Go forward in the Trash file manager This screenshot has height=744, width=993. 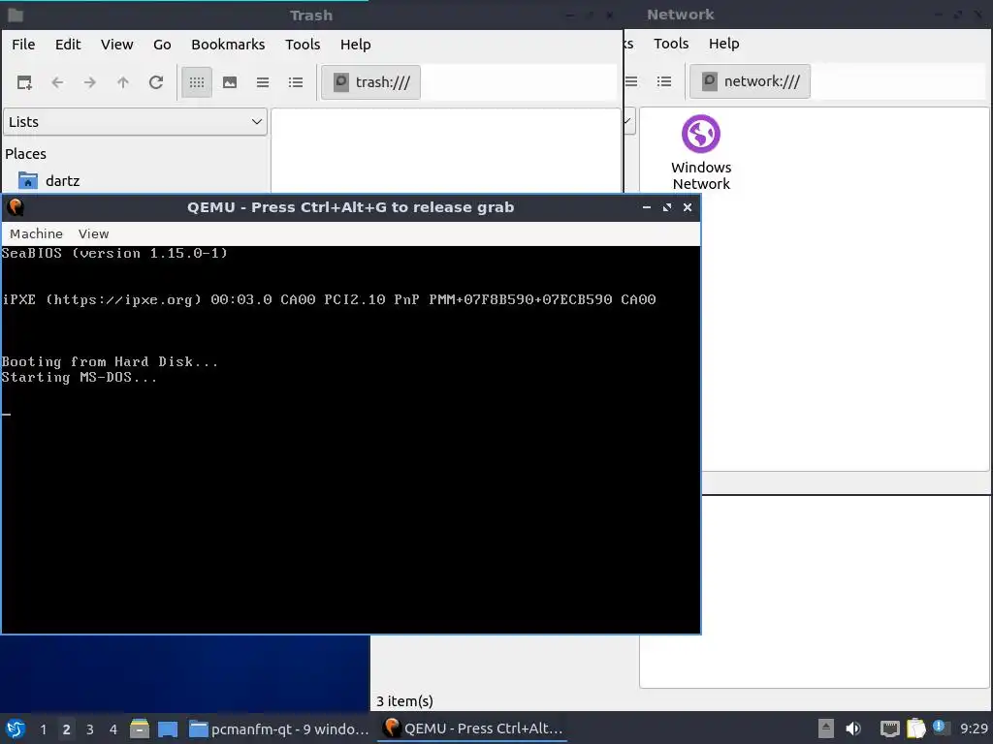tap(90, 82)
